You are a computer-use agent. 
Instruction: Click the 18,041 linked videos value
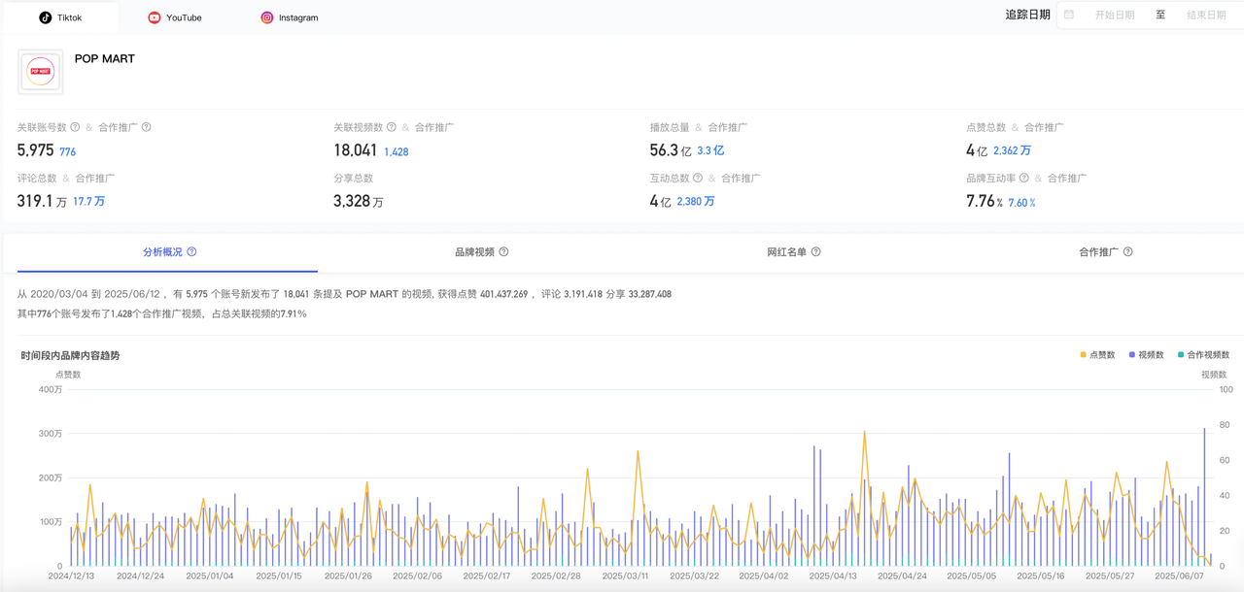(356, 150)
